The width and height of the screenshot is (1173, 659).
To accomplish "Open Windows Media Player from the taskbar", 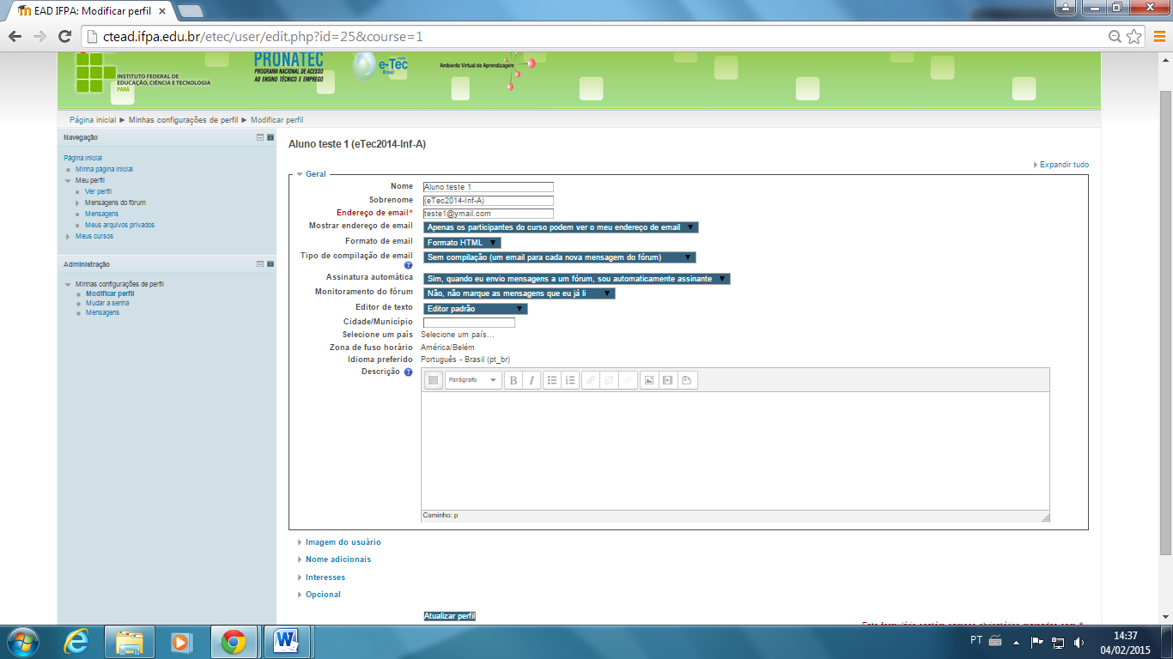I will (x=180, y=642).
